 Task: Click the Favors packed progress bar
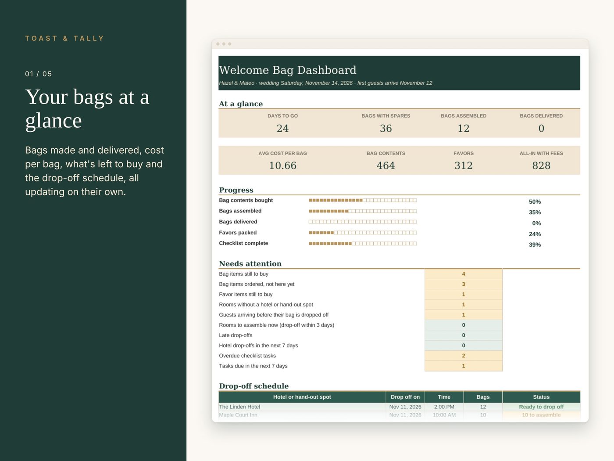[363, 233]
